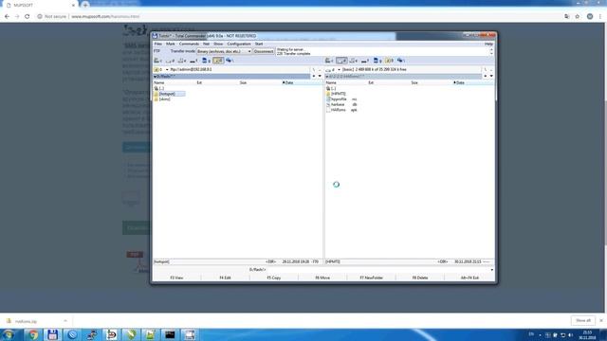Go to parent folder in left panel
Screen dimensions: 607x341
coord(159,88)
